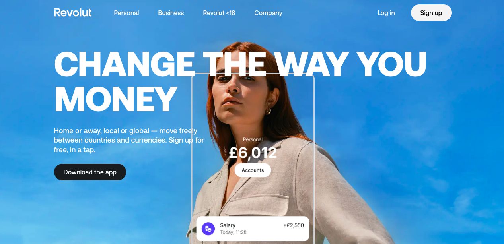Open the Company menu item

(269, 13)
